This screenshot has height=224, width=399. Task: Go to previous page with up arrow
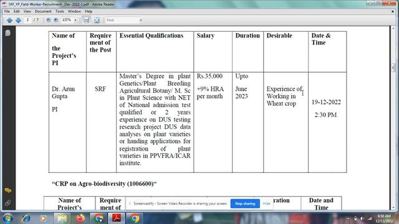click(10, 20)
